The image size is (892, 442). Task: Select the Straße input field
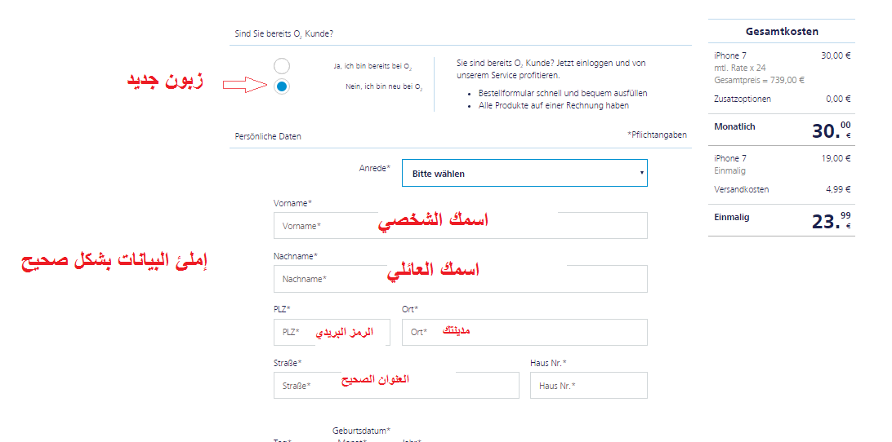coord(396,385)
